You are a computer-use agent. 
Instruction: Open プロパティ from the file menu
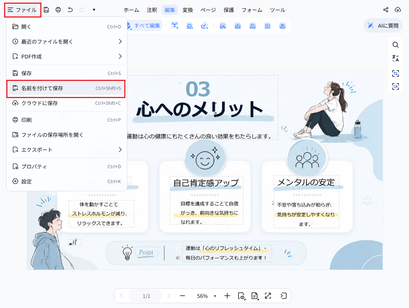click(x=66, y=167)
